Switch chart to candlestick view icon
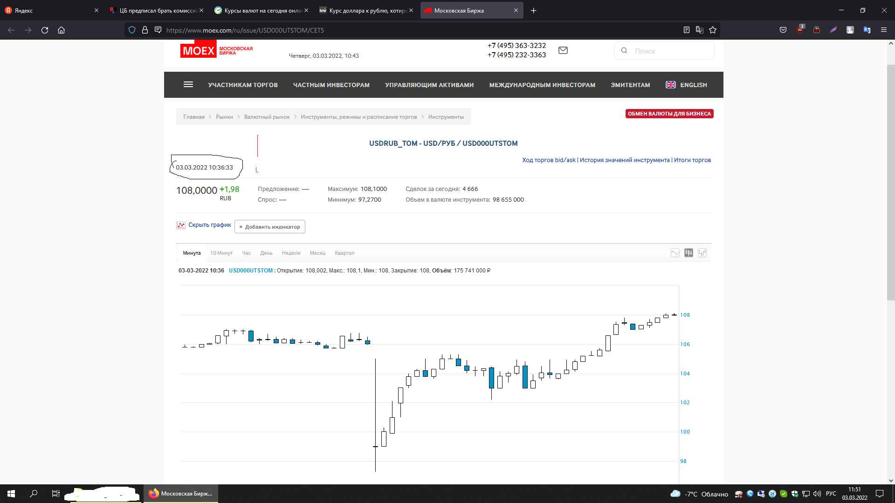 tap(688, 253)
